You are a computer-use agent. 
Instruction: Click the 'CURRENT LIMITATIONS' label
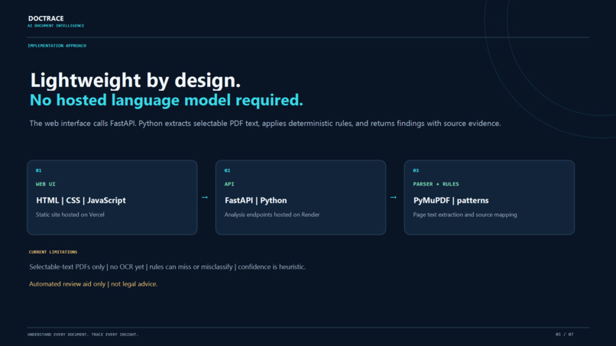53,252
